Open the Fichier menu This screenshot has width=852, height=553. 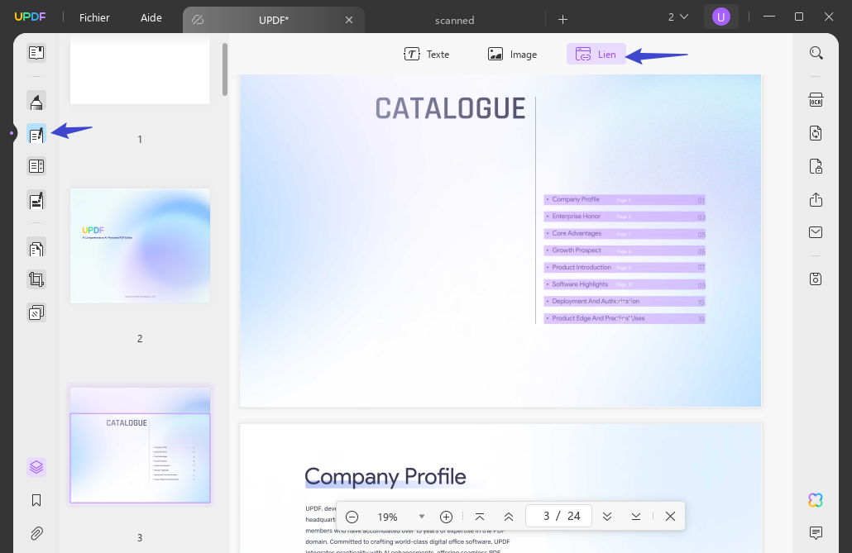(94, 18)
